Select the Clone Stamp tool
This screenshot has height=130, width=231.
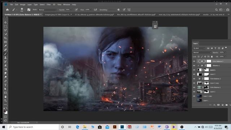(5, 58)
